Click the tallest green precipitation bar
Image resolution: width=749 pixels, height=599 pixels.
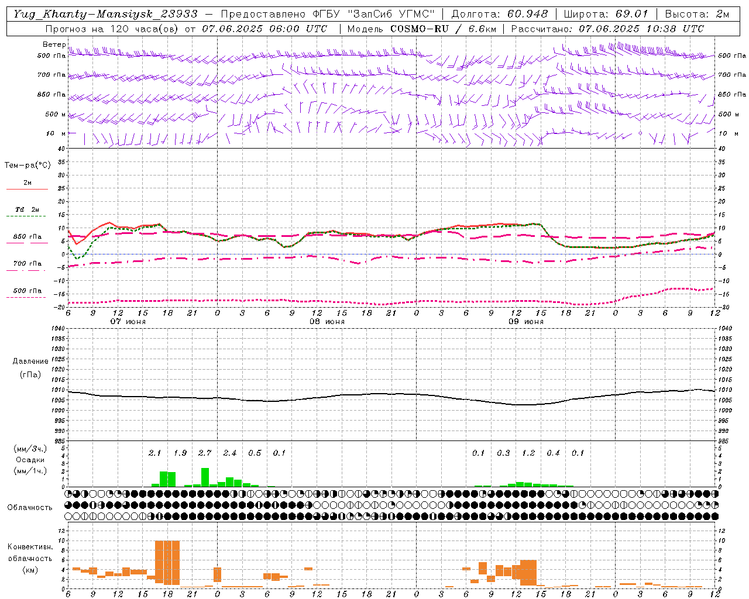(205, 477)
